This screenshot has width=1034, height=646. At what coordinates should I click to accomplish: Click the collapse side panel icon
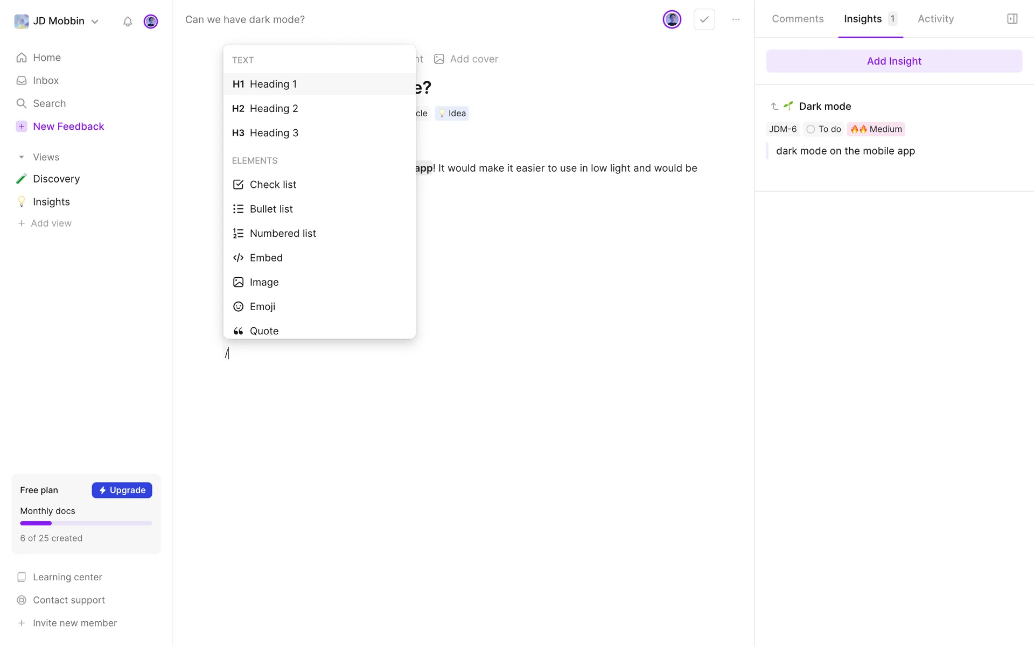point(1012,19)
